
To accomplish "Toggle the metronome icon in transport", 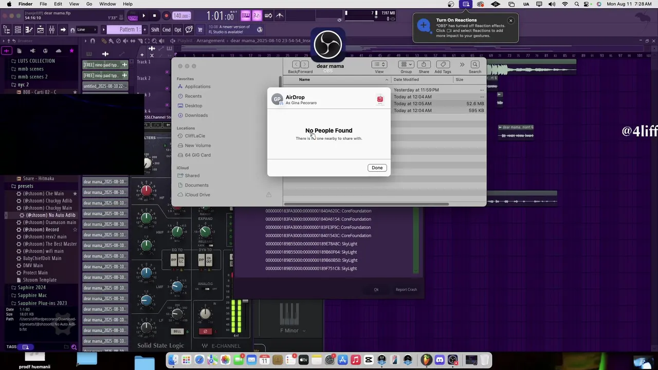I will coord(280,15).
